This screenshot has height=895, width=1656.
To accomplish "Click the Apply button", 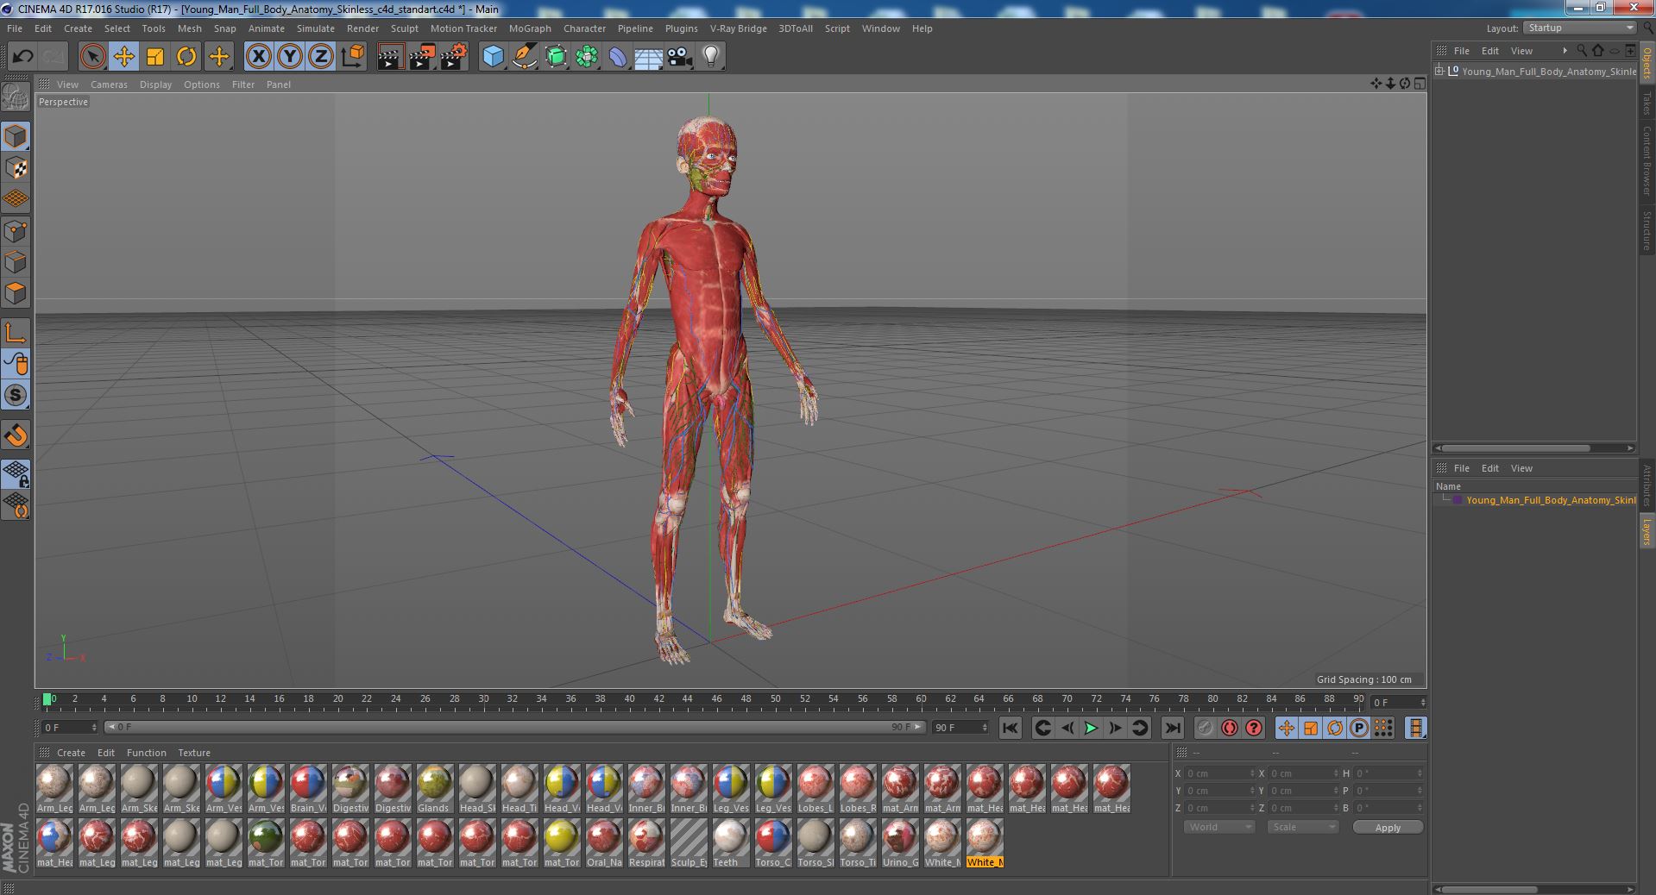I will 1388,828.
